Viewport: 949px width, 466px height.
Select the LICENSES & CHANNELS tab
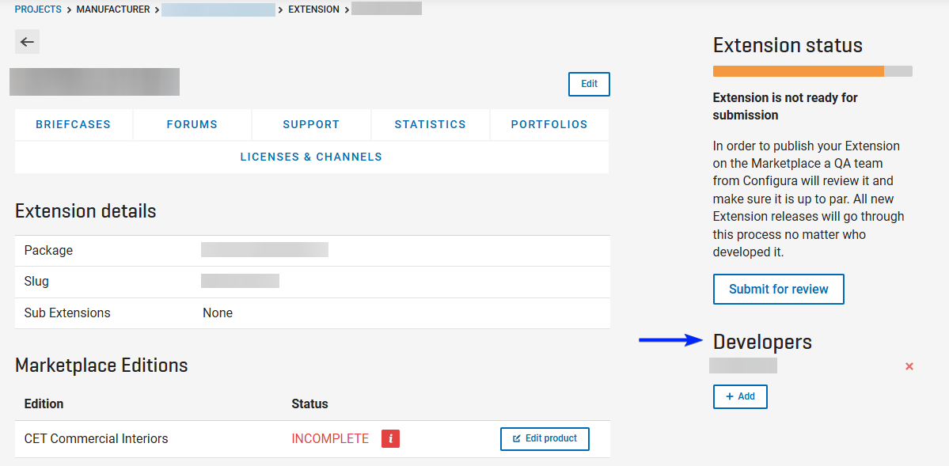311,156
